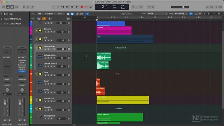The width and height of the screenshot is (224, 126).
Task: Mute the Screams track
Action: pyautogui.click(x=45, y=32)
